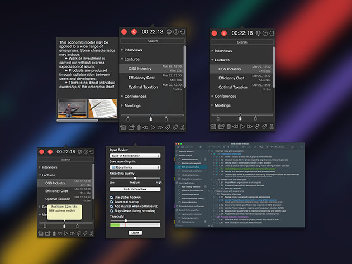352x264 pixels.
Task: Click rewind in the 00:22:13 window toolbar
Action: coord(145,128)
